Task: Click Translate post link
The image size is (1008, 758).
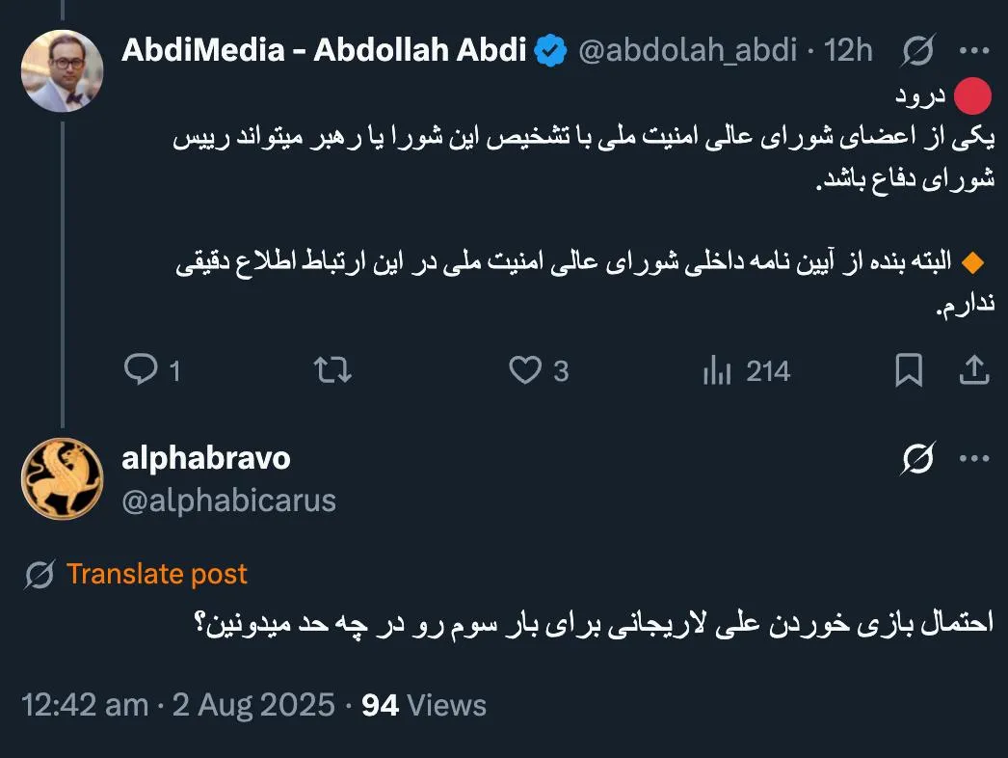Action: pos(156,575)
